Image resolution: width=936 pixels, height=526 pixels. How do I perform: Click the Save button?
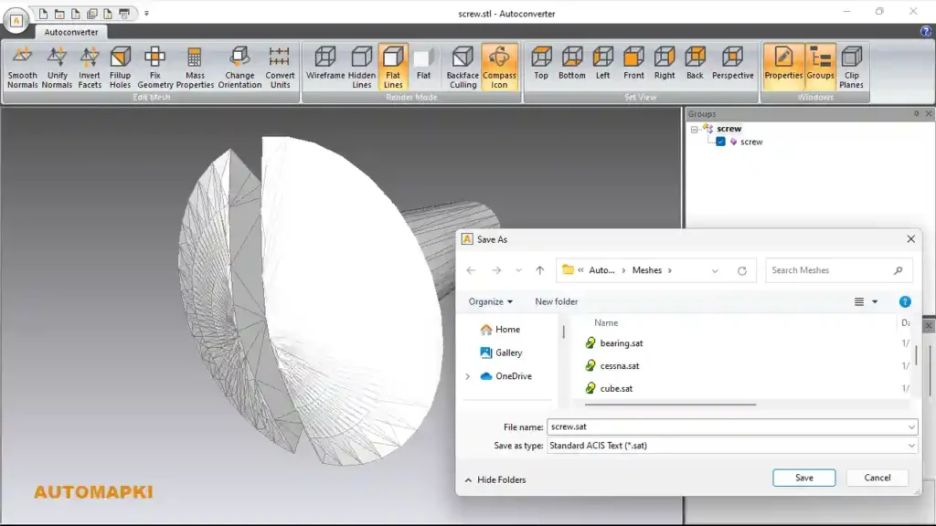[x=804, y=478]
